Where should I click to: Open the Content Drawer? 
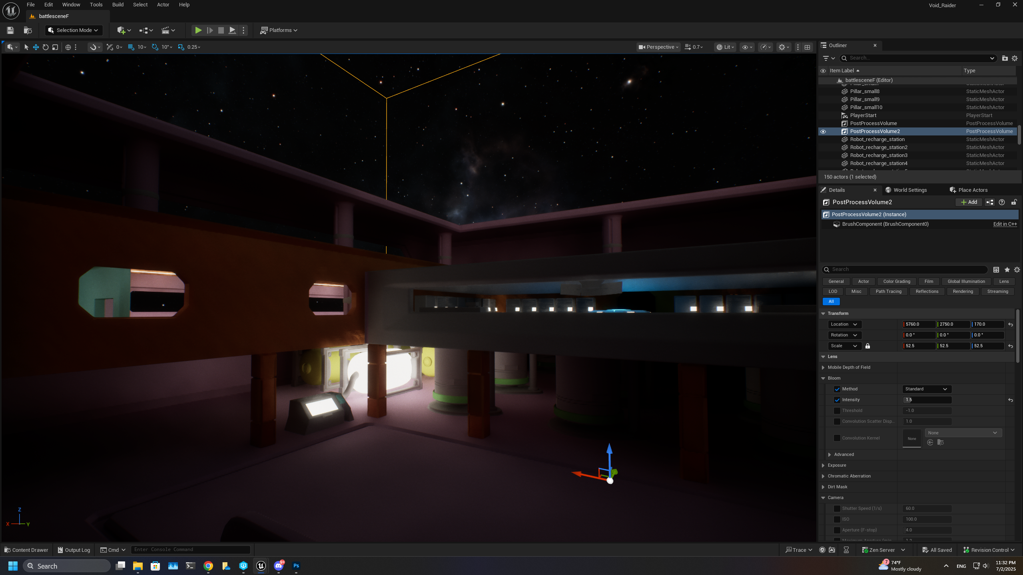pos(26,550)
